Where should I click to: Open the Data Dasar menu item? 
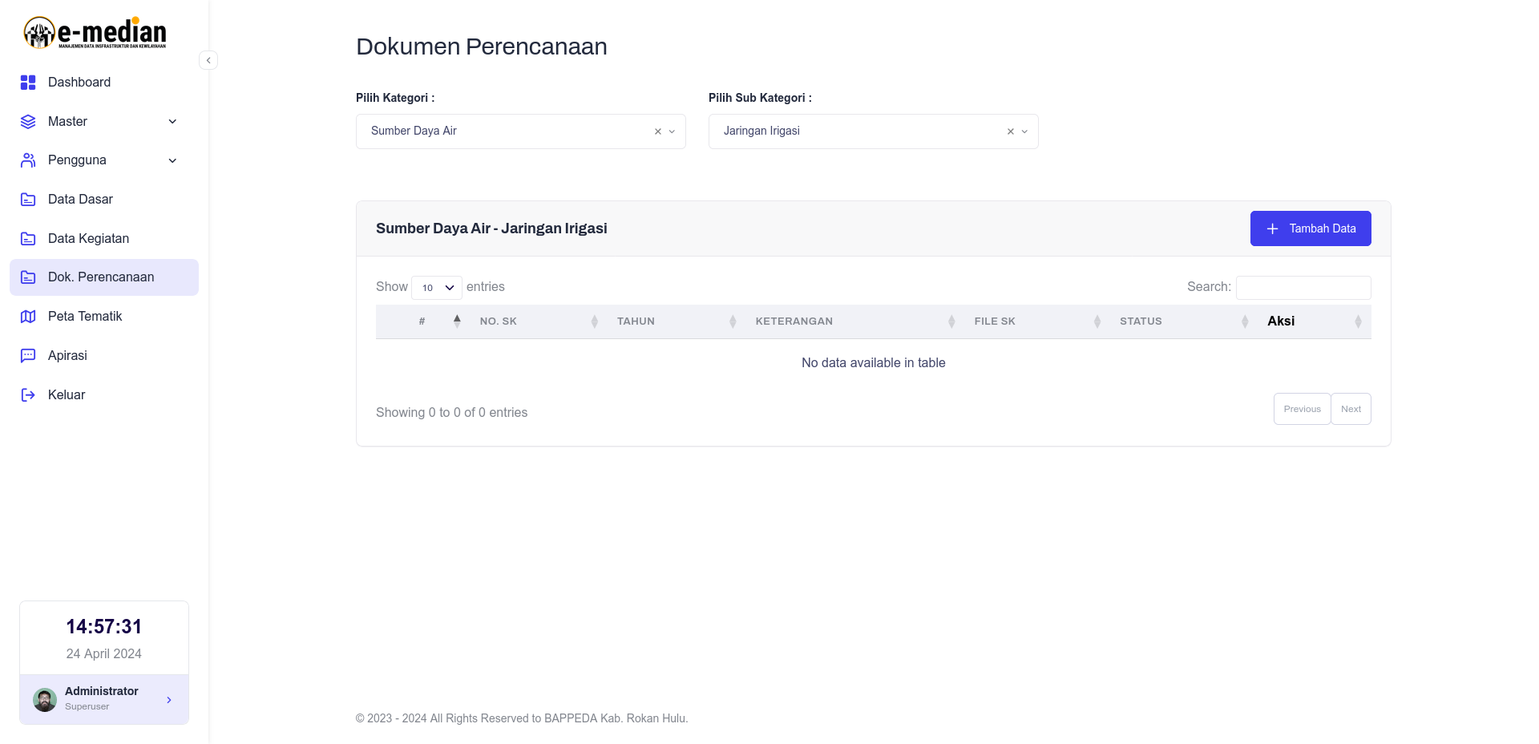click(104, 200)
